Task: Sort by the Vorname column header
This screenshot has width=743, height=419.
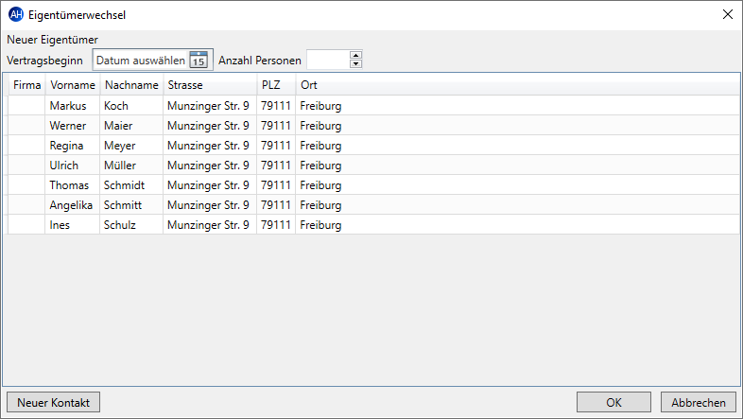Action: (73, 85)
